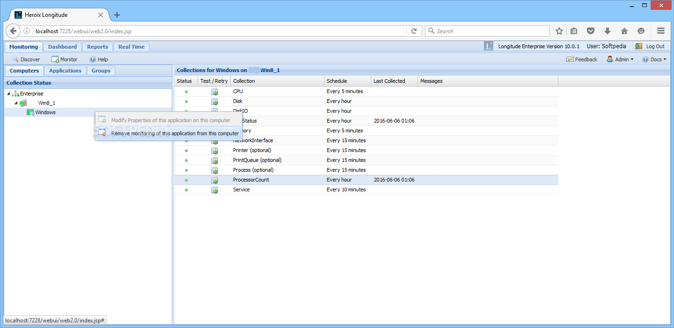Image resolution: width=674 pixels, height=328 pixels.
Task: Select the Computers sub-tab
Action: [x=24, y=71]
